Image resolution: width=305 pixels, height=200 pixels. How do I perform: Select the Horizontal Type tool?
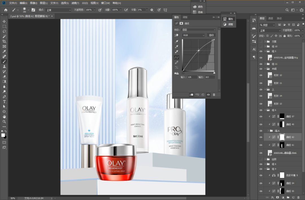click(4, 102)
